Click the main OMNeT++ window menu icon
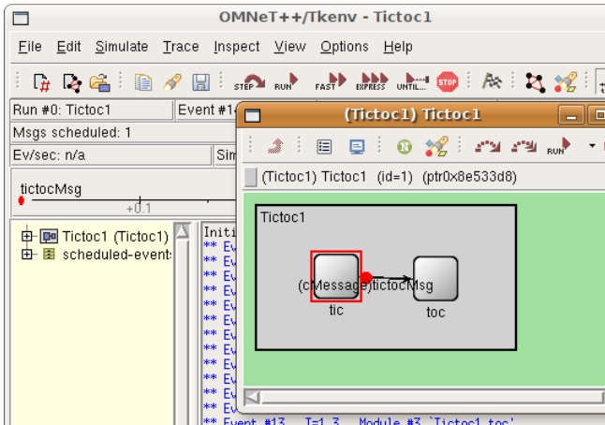The height and width of the screenshot is (425, 605). pos(21,18)
